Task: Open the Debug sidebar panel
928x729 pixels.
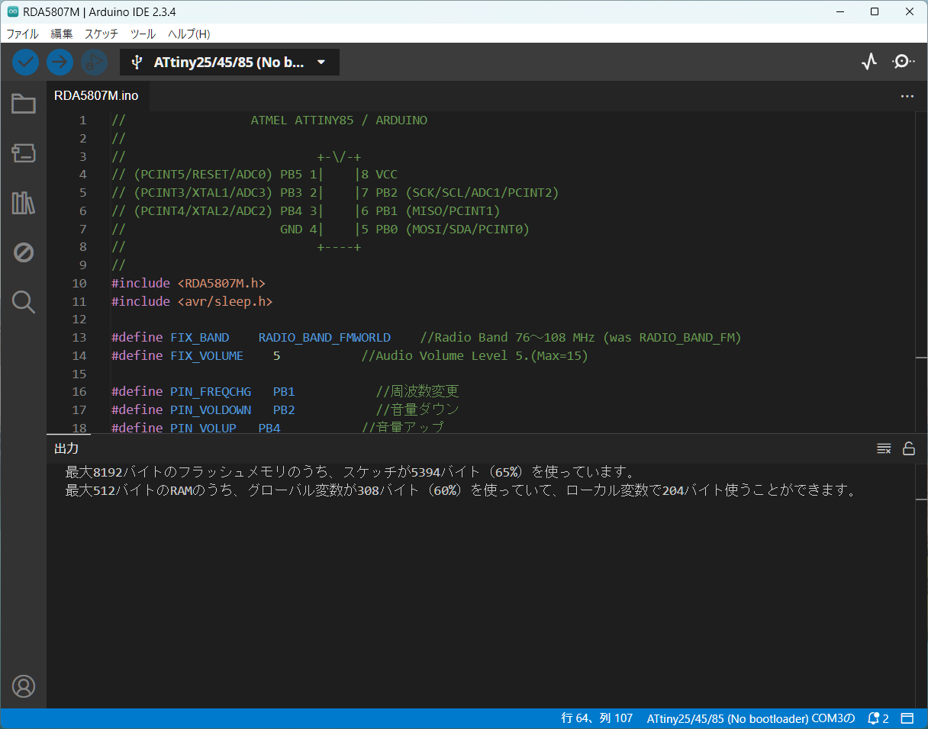Action: pyautogui.click(x=24, y=252)
